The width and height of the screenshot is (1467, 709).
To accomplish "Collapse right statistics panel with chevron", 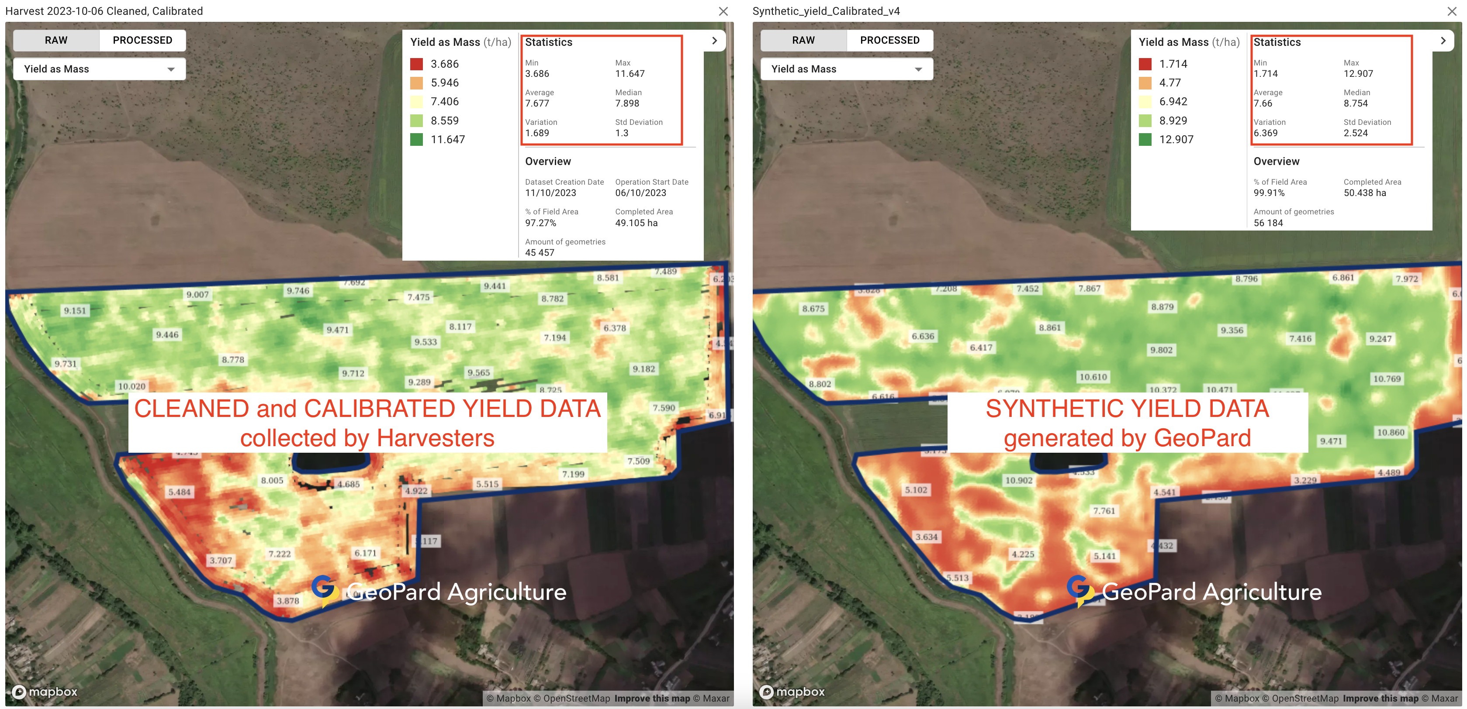I will coord(1443,41).
